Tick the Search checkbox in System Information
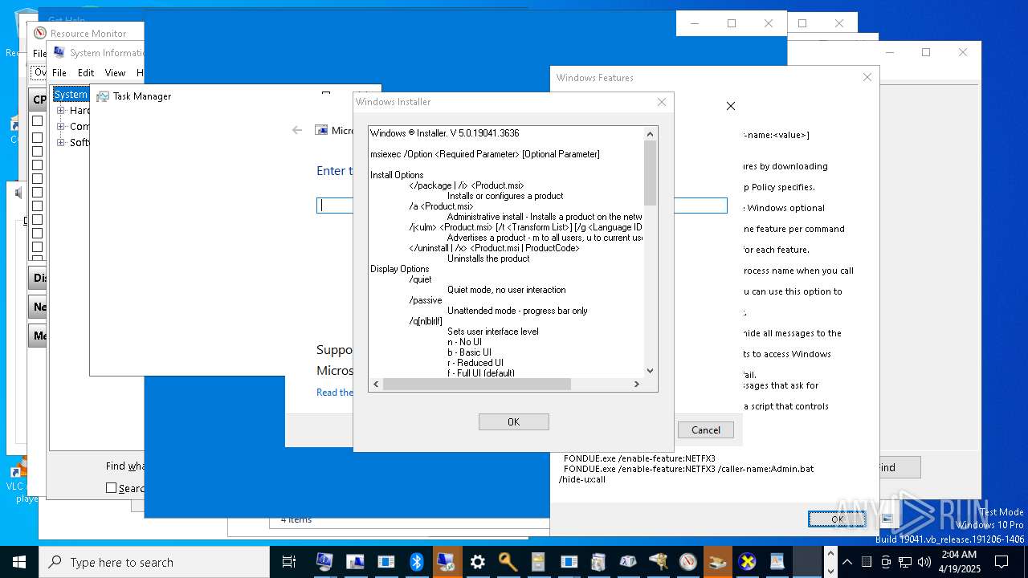The width and height of the screenshot is (1028, 578). (x=112, y=488)
